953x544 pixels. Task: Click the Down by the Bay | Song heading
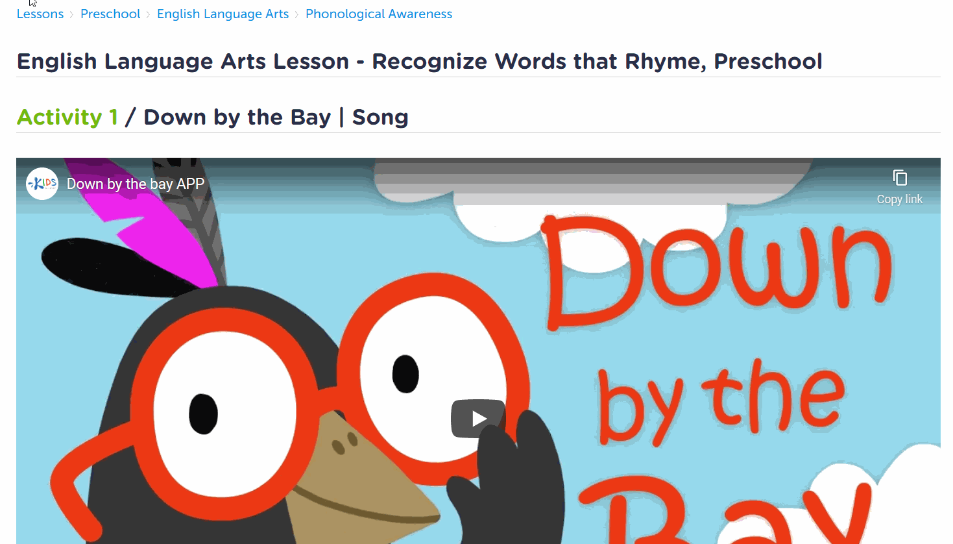(276, 117)
